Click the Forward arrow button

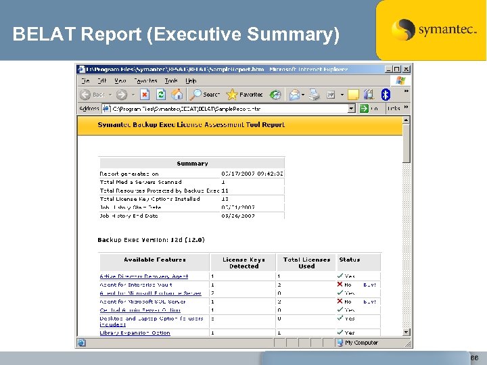point(122,95)
